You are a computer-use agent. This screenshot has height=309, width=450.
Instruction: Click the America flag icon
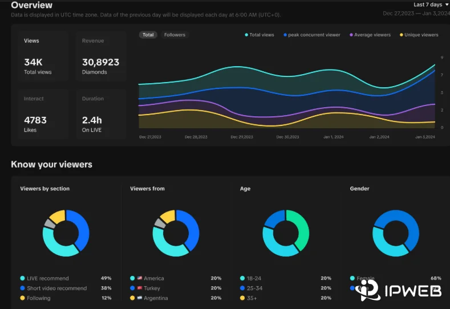tap(139, 278)
